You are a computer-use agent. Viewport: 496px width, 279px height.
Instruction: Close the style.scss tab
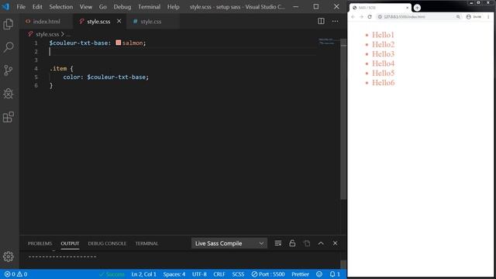coord(119,21)
